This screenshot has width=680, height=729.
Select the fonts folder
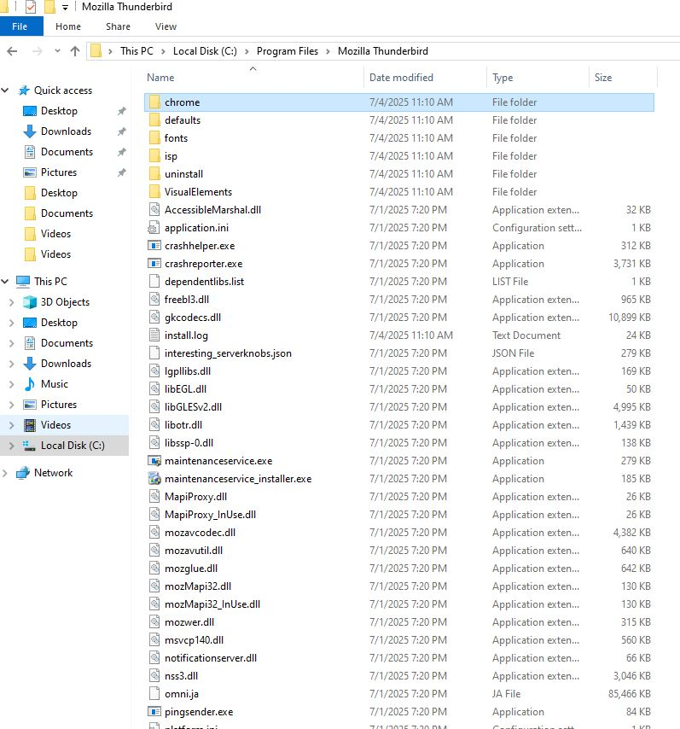click(x=176, y=138)
